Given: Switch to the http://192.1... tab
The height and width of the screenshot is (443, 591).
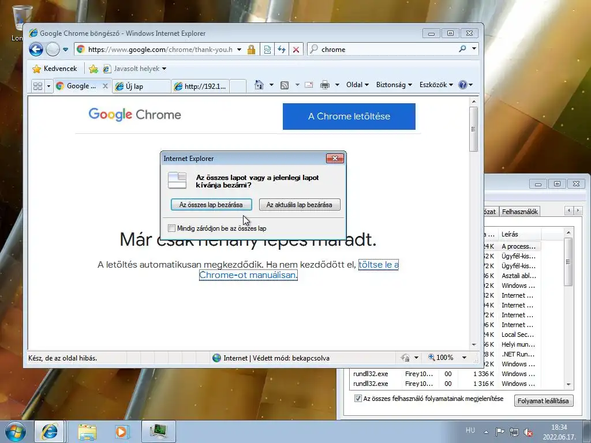Looking at the screenshot, I should pos(200,87).
